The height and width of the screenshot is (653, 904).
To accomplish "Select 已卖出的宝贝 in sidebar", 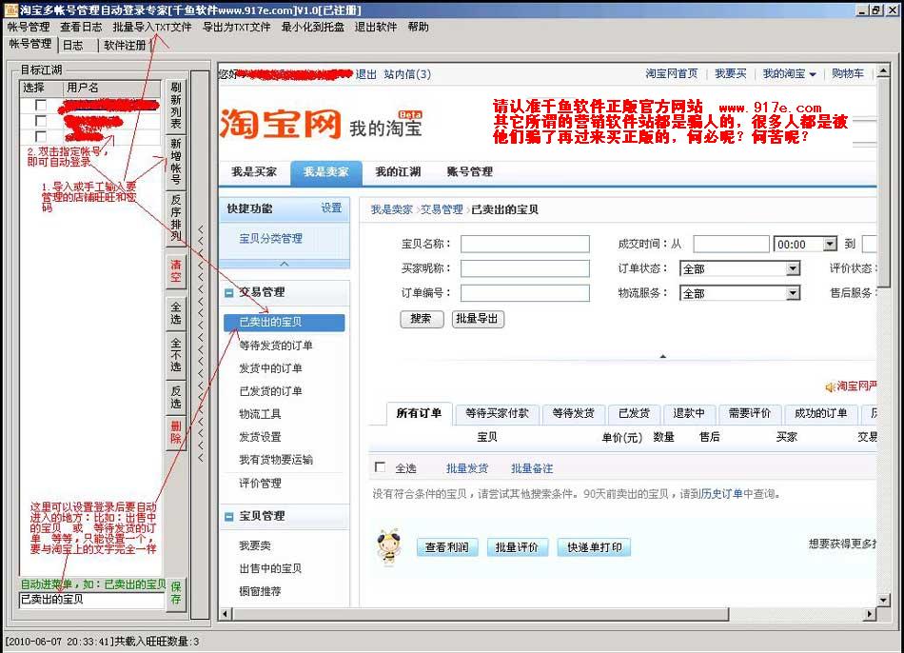I will [x=285, y=323].
